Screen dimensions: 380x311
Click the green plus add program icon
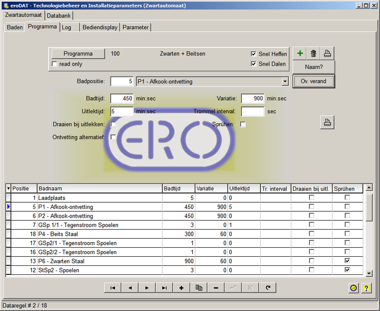pyautogui.click(x=300, y=53)
